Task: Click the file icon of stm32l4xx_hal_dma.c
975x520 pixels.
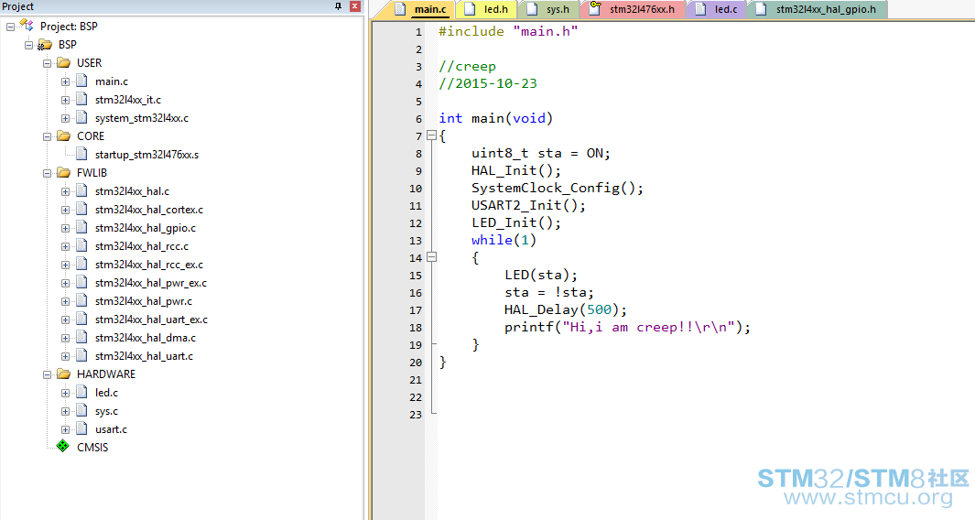Action: (81, 337)
